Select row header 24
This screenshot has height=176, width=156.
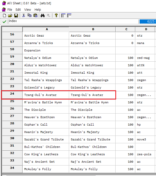[x=12, y=95]
